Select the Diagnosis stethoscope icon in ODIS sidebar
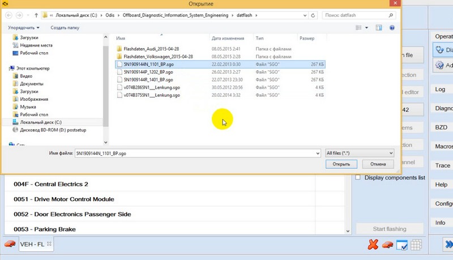This screenshot has width=453, height=260. click(x=440, y=50)
